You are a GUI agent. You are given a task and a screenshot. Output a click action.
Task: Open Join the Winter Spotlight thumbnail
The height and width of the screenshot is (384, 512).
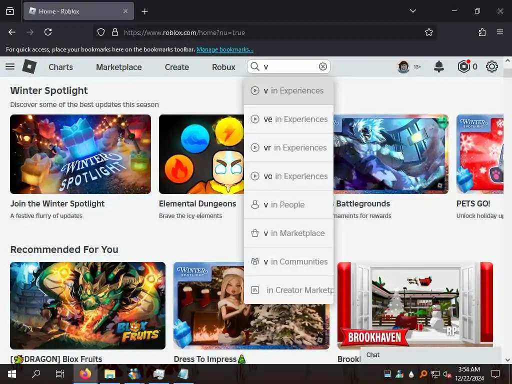pyautogui.click(x=80, y=154)
